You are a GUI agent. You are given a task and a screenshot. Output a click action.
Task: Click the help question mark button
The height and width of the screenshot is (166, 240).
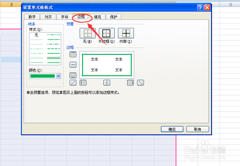click(200, 7)
